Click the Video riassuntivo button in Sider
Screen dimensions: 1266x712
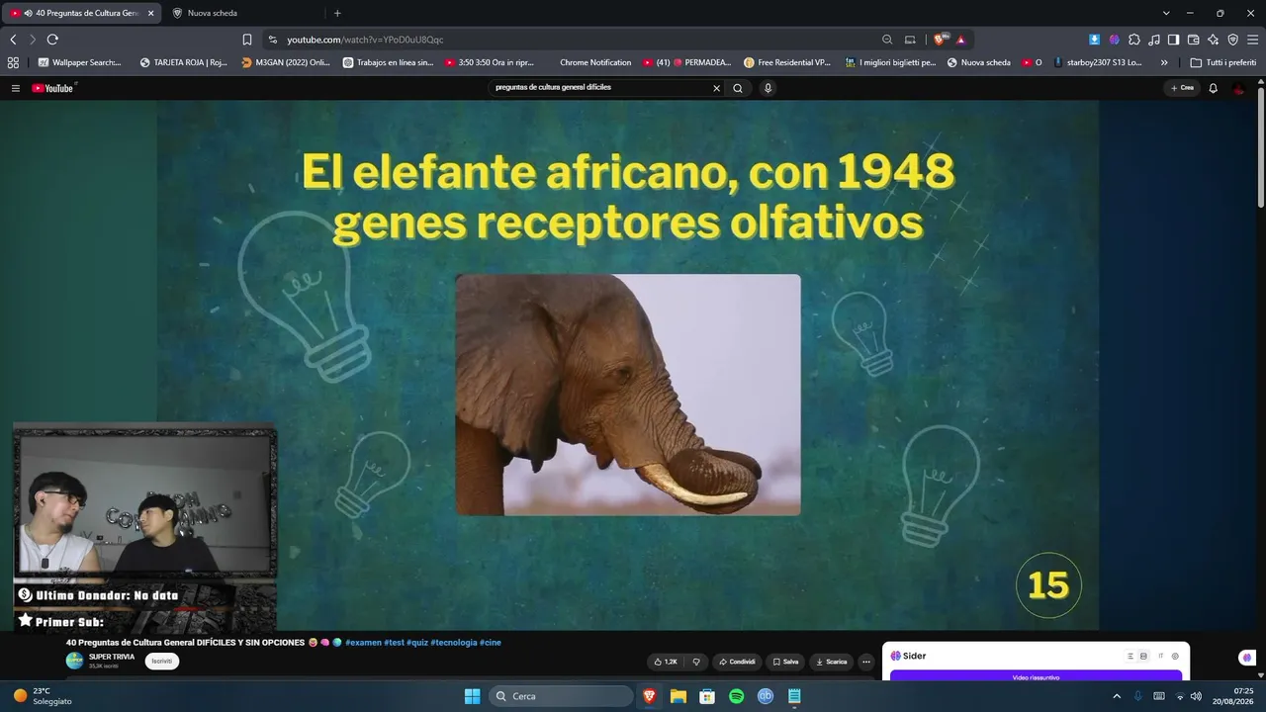click(1036, 676)
